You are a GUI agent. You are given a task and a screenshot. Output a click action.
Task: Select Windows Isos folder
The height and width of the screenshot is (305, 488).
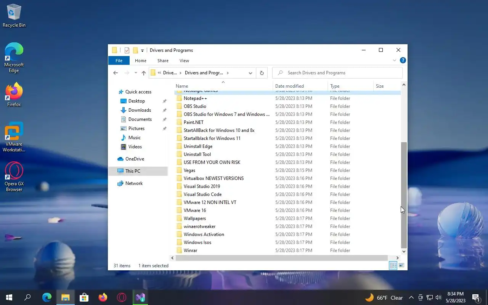pos(197,242)
